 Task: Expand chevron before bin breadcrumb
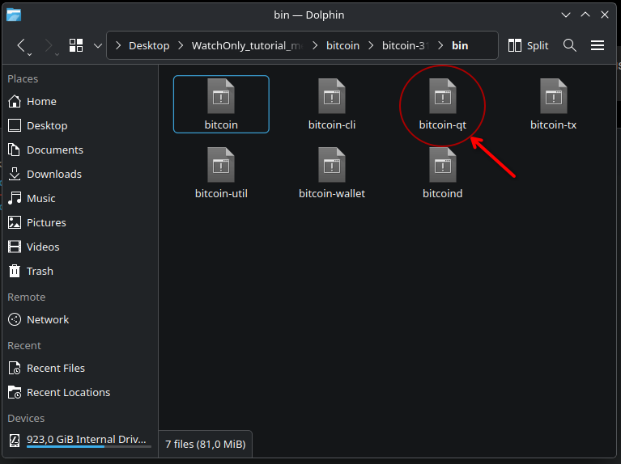click(440, 46)
